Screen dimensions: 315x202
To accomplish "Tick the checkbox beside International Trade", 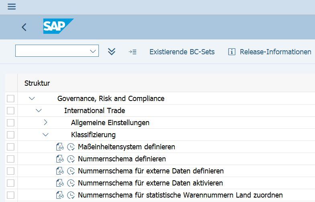I will tap(10, 111).
